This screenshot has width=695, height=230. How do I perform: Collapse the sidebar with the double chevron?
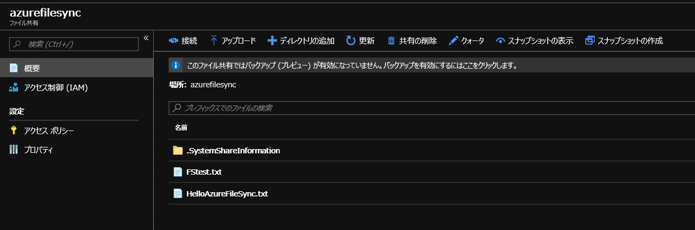click(x=146, y=38)
